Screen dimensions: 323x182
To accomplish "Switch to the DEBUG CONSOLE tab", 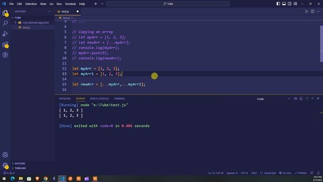I will coord(99,99).
